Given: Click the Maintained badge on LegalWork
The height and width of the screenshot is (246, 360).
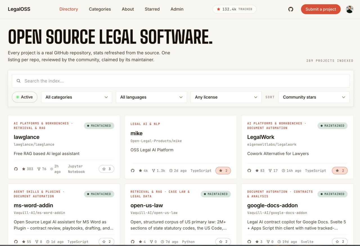Looking at the screenshot, I should pyautogui.click(x=332, y=126).
